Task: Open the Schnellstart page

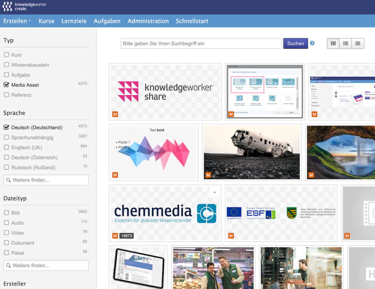Action: tap(192, 21)
